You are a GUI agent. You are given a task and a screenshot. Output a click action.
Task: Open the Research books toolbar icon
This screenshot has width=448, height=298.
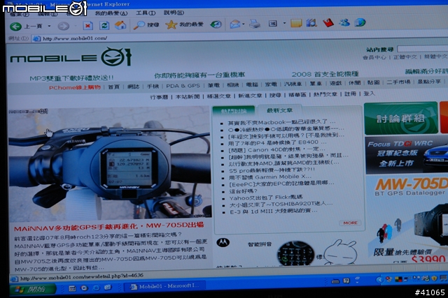311,22
